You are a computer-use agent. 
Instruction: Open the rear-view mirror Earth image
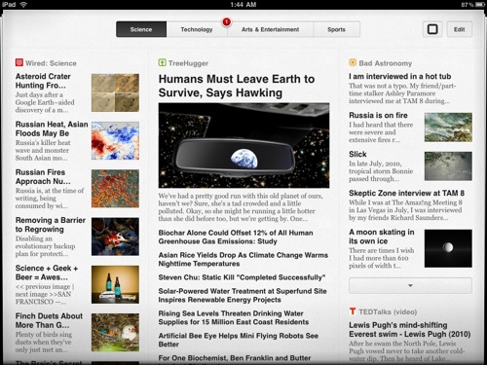click(243, 145)
